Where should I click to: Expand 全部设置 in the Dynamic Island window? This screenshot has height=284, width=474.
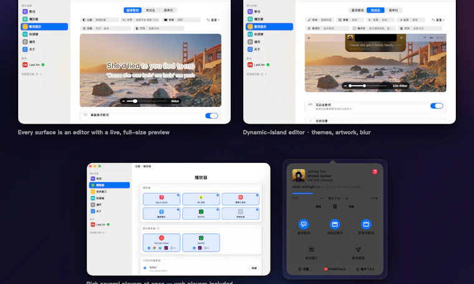[375, 120]
